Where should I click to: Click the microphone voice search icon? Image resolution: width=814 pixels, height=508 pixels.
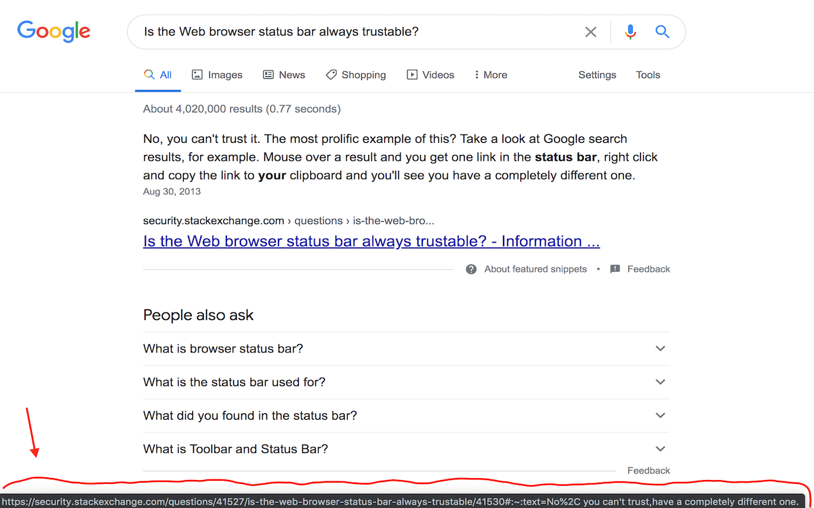pyautogui.click(x=630, y=32)
